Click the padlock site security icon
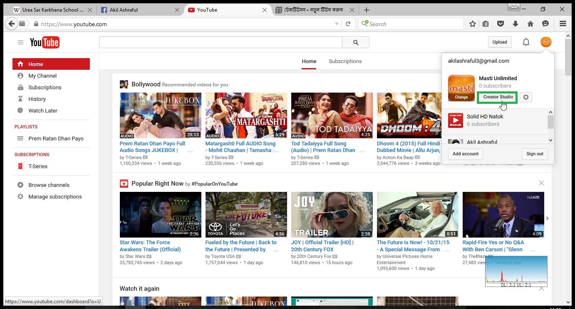Image resolution: width=575 pixels, height=309 pixels. tap(36, 24)
